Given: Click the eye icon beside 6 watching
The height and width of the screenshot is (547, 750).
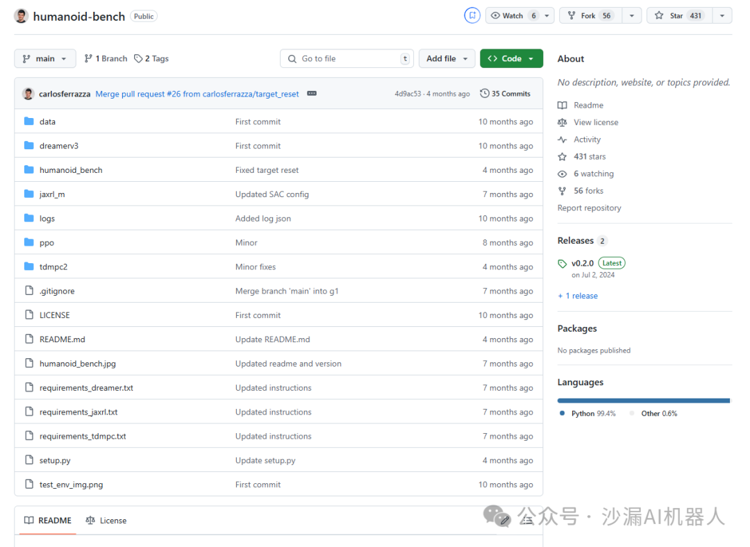Looking at the screenshot, I should [562, 174].
